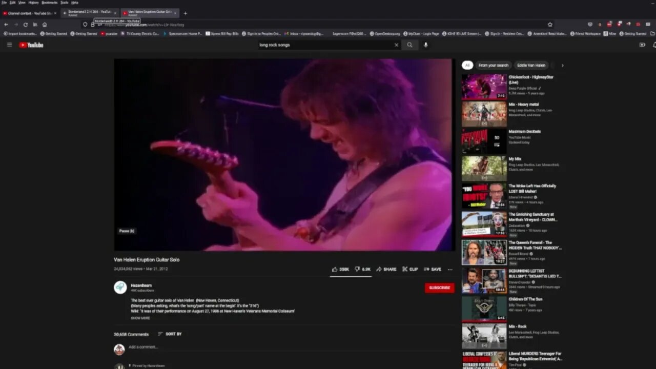The image size is (656, 369).
Task: Open the MyChart - Login Page bookmark
Action: pyautogui.click(x=421, y=33)
